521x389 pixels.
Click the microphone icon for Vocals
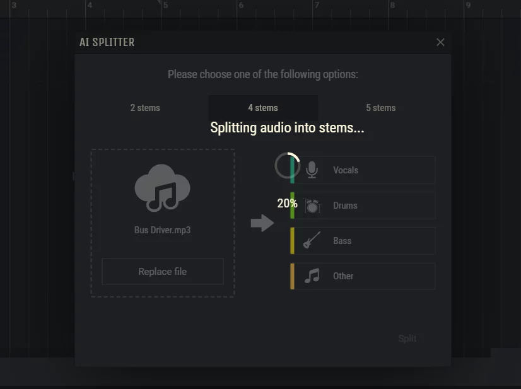[x=312, y=170]
